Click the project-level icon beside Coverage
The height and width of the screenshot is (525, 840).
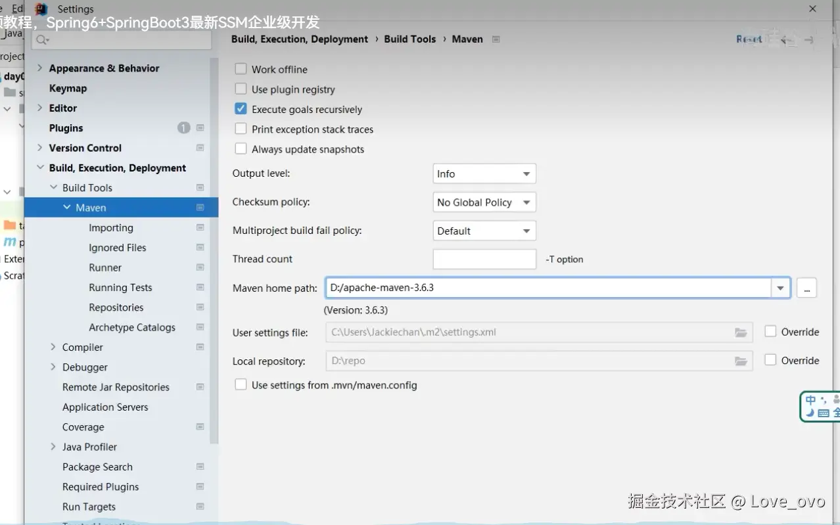click(x=200, y=427)
